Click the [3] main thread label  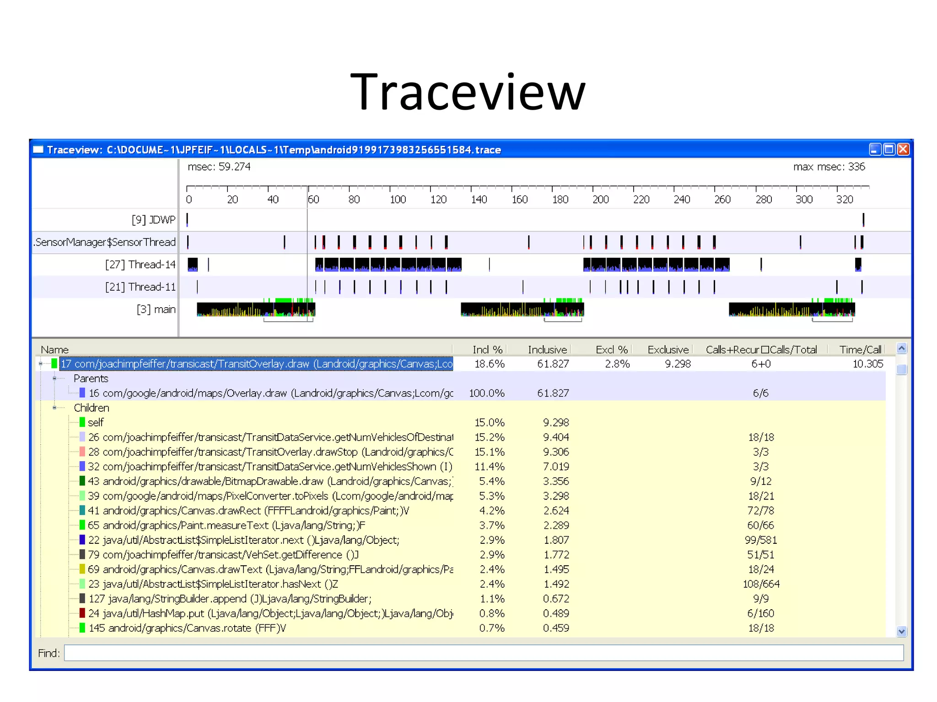click(x=156, y=309)
